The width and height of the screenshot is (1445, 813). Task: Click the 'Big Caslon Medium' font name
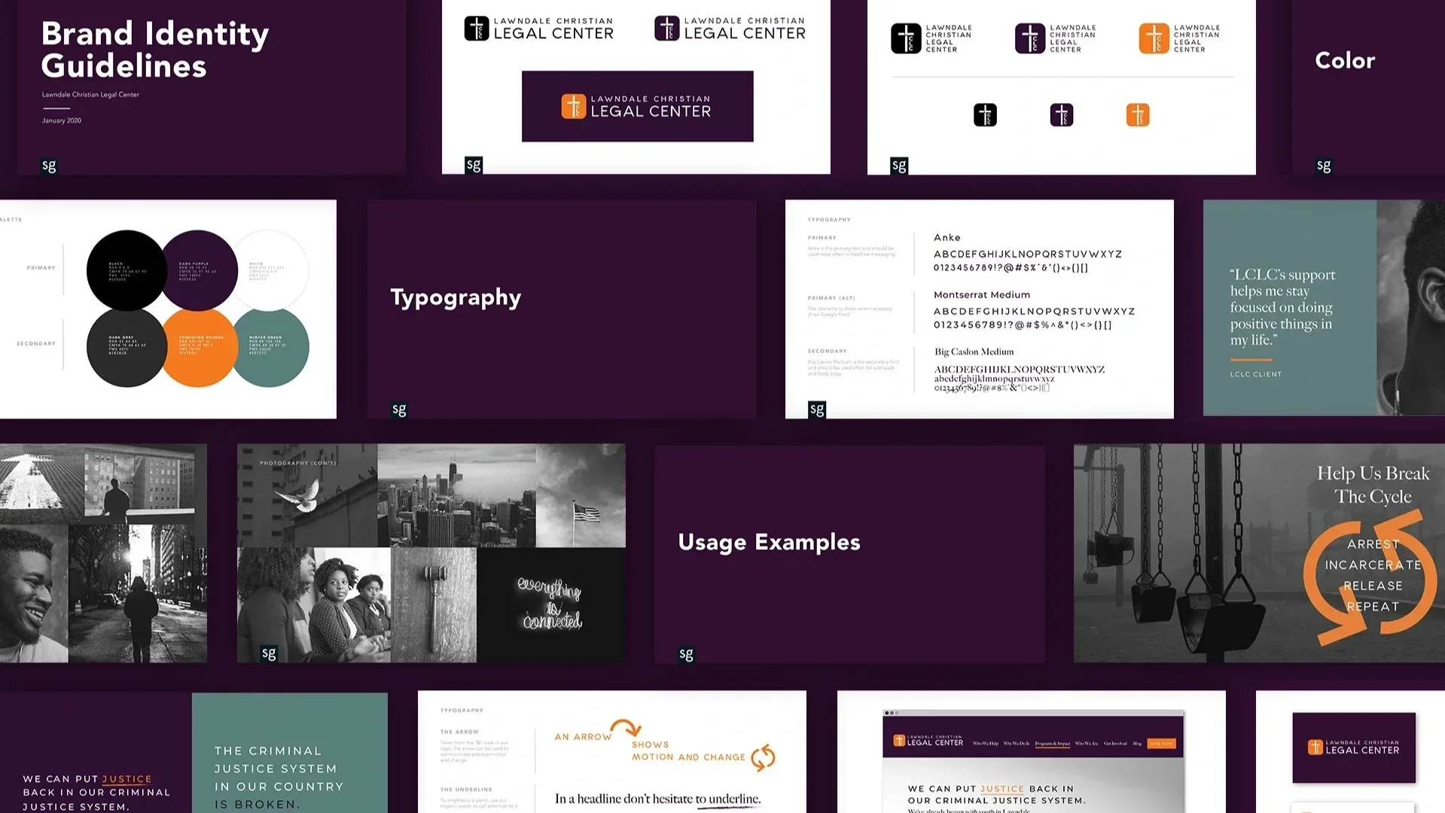974,352
